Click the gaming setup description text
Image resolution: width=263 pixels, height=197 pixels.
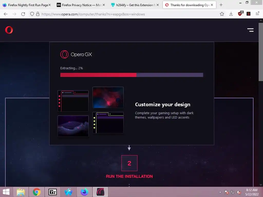[164, 115]
